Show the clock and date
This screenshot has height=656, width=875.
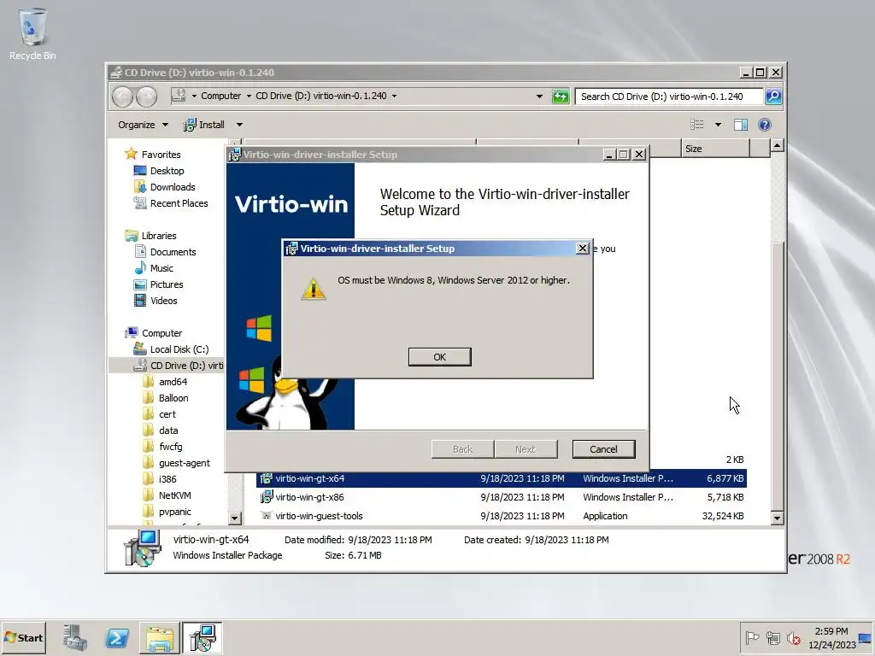coord(831,637)
